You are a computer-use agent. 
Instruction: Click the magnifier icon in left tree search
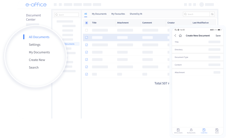point(57,15)
